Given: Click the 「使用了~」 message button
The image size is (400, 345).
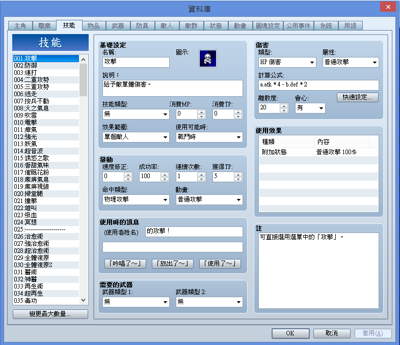Looking at the screenshot, I should [220, 264].
